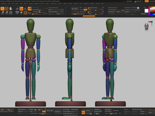Adjust the Focal Shift slider
The image size is (155, 116).
click(40, 10)
